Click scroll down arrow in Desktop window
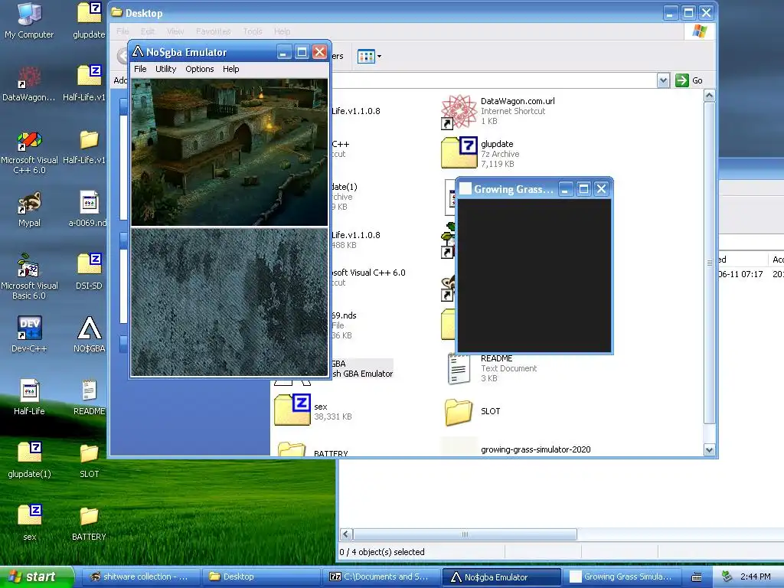The height and width of the screenshot is (588, 784). click(x=709, y=450)
